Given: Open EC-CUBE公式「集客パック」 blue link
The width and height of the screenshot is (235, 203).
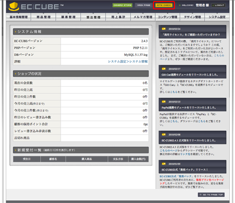Looking at the screenshot, I should tap(176, 176).
